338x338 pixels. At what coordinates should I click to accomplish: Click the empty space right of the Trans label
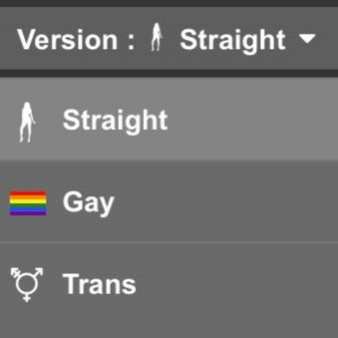(x=237, y=283)
